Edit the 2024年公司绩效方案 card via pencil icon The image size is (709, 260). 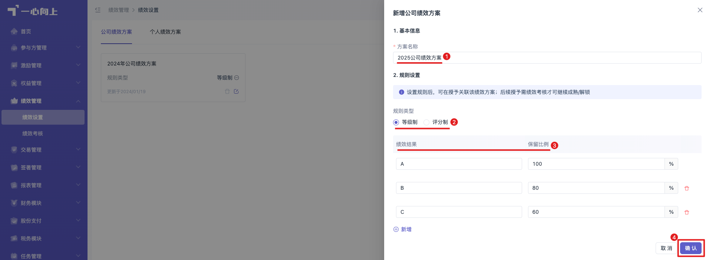236,91
